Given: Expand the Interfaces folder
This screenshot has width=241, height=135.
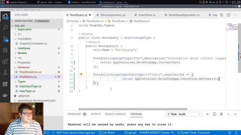Looking at the screenshot, I should click(37, 48).
